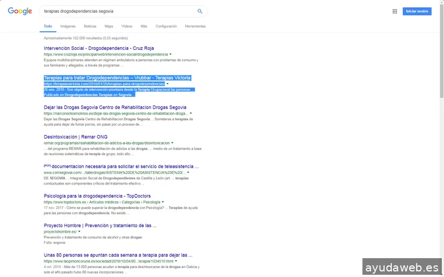Open the Más menu
Viewport: 444px width, 277px height.
point(144,26)
